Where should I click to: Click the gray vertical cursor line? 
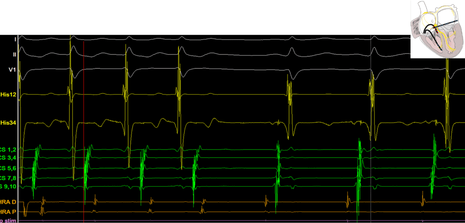point(371,114)
